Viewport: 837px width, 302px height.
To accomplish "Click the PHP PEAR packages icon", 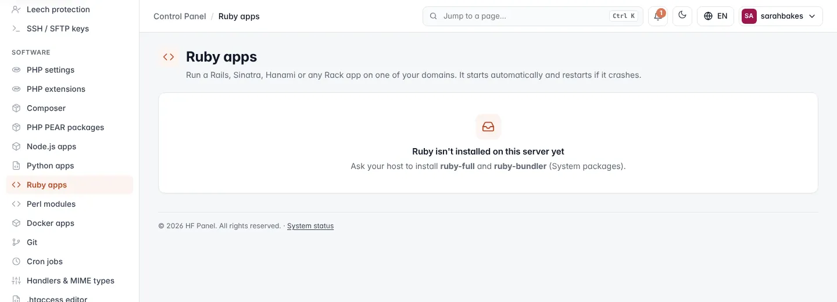I will coord(16,127).
